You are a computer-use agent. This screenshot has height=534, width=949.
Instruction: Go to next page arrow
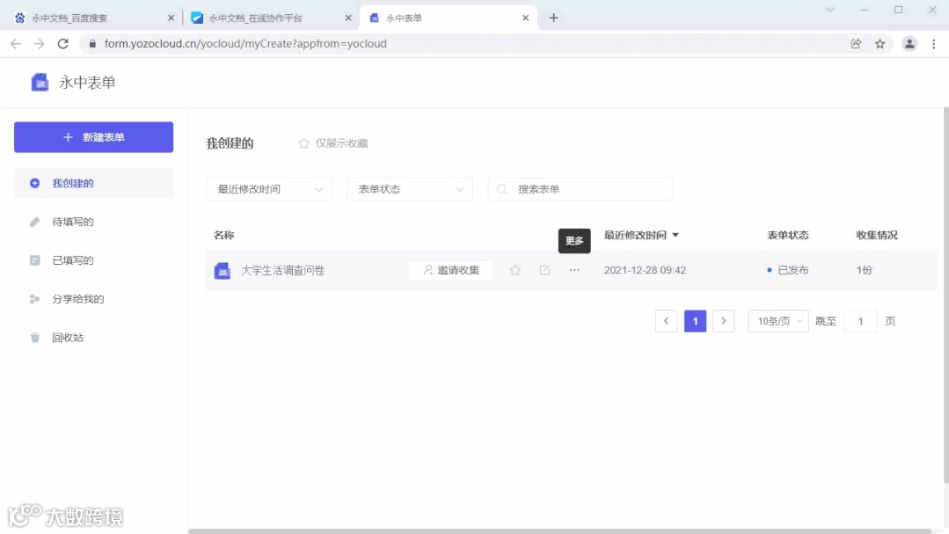click(x=724, y=321)
